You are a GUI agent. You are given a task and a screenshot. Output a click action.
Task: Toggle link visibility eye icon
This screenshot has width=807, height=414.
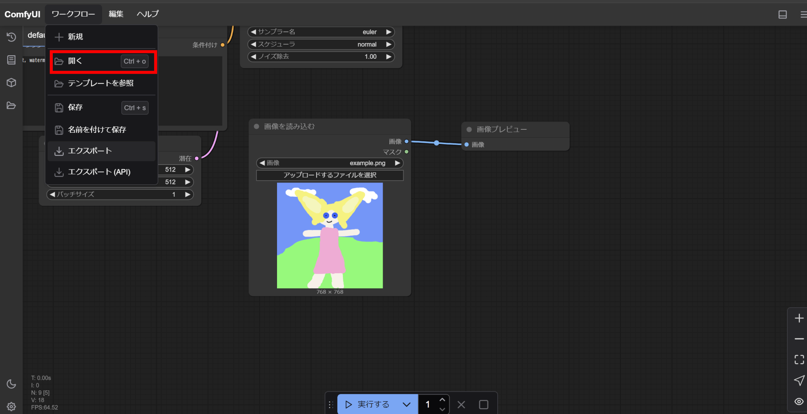[x=799, y=401]
